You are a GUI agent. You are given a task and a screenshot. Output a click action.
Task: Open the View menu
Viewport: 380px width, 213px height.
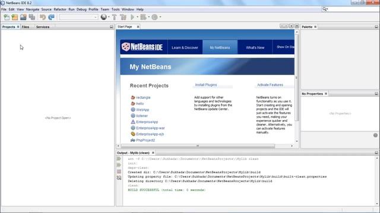coord(20,9)
